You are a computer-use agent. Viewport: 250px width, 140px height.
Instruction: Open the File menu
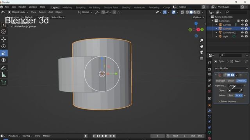(x=7, y=7)
